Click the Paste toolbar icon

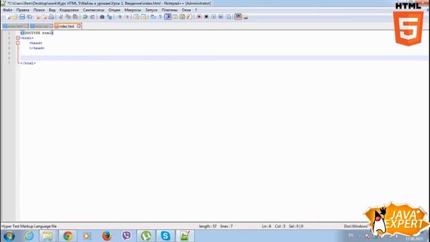(x=75, y=17)
